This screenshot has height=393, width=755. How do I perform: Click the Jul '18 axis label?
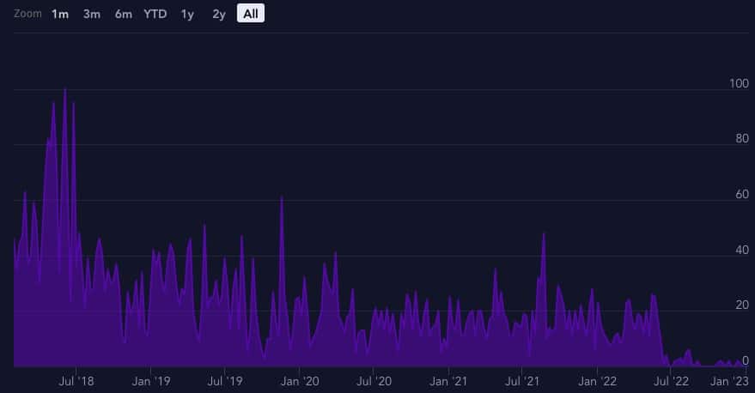(76, 382)
